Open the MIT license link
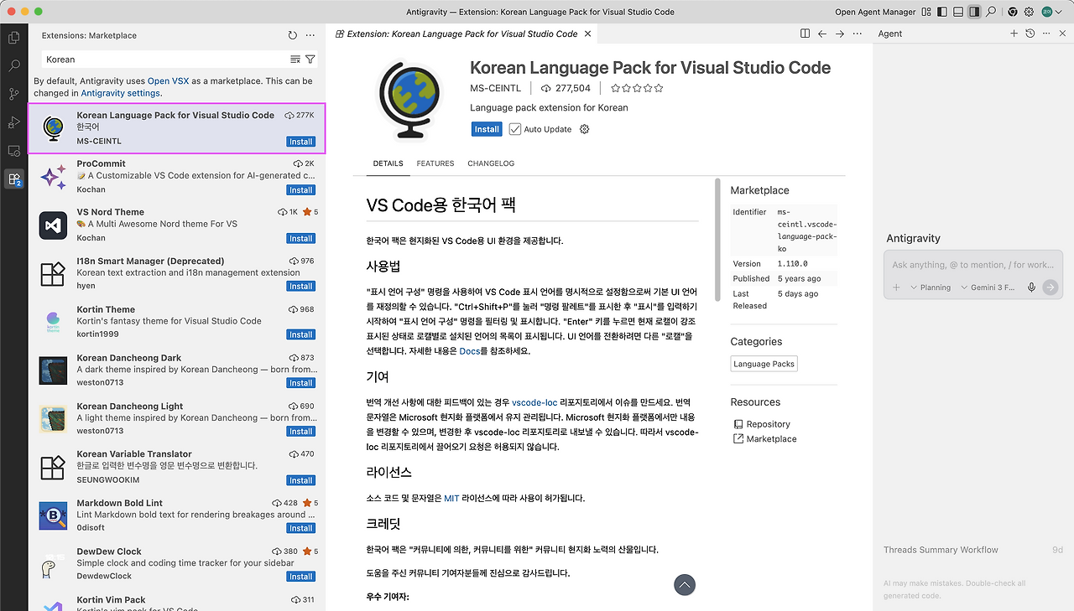The image size is (1074, 611). [x=451, y=498]
